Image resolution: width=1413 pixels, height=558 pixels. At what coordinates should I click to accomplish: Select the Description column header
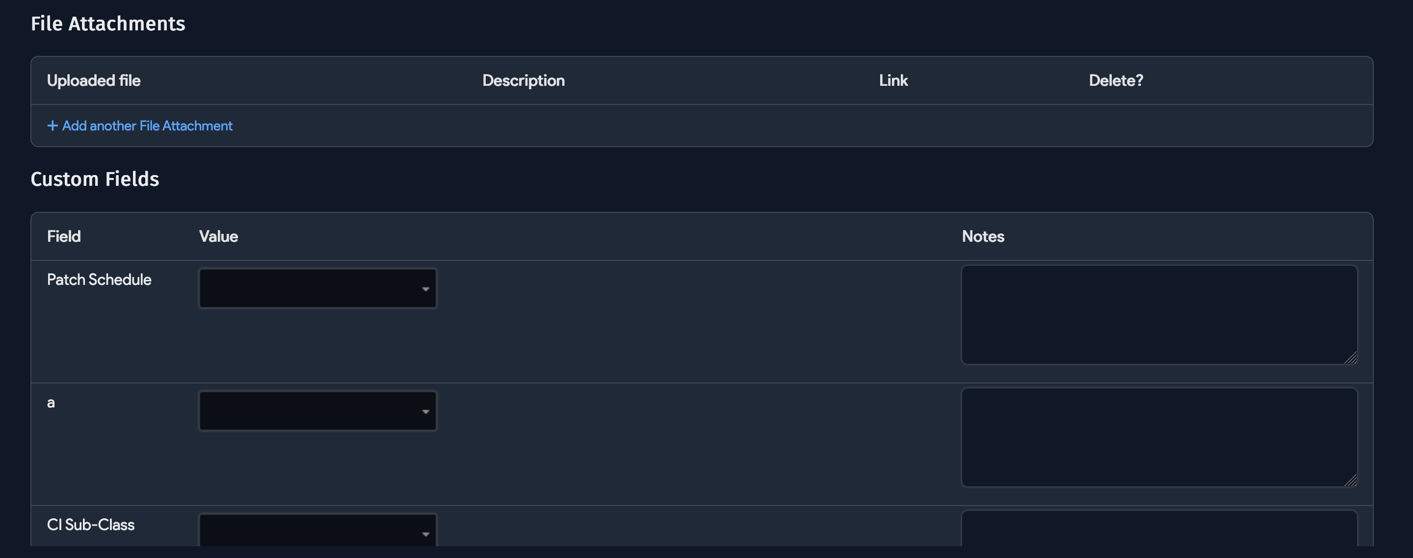tap(523, 80)
